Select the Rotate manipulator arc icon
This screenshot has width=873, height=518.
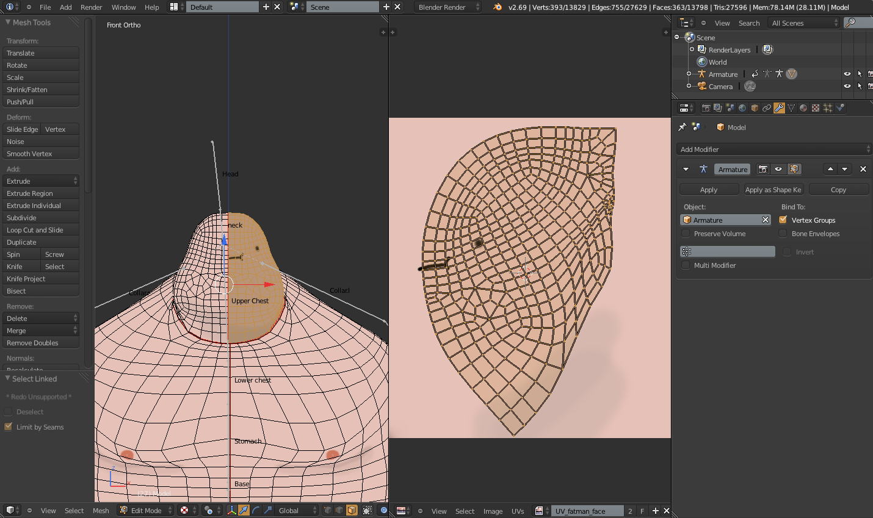[x=256, y=510]
